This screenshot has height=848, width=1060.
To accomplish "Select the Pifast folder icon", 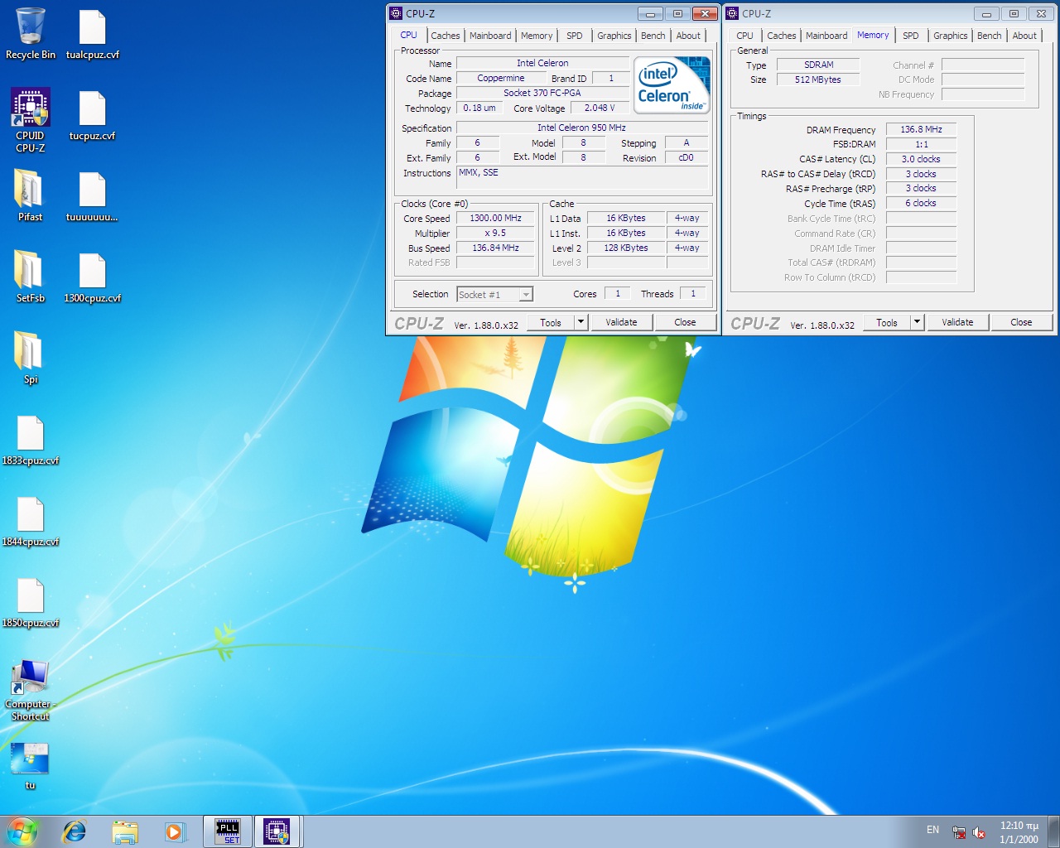I will (31, 195).
